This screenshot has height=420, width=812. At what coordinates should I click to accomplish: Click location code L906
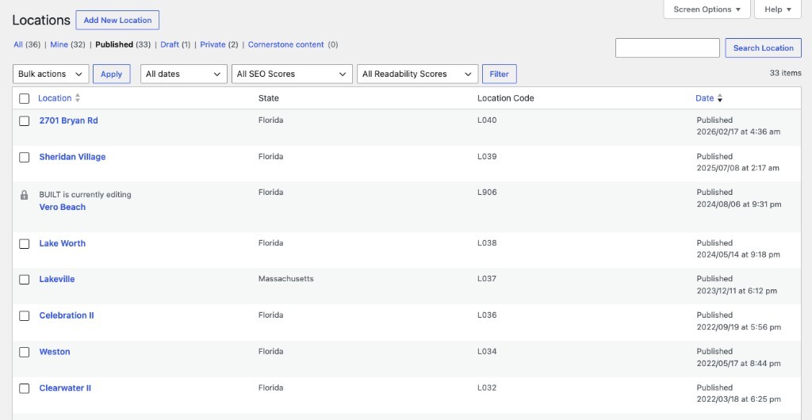click(x=487, y=192)
